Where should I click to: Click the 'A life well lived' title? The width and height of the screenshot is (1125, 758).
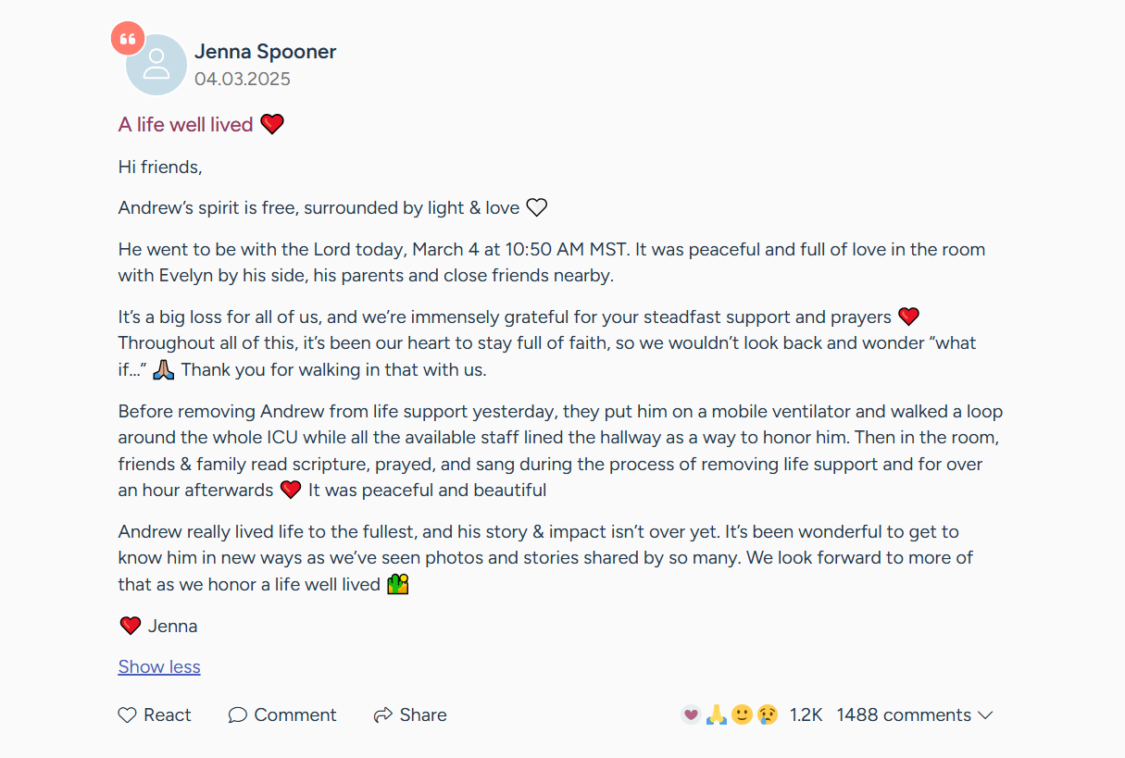coord(185,124)
